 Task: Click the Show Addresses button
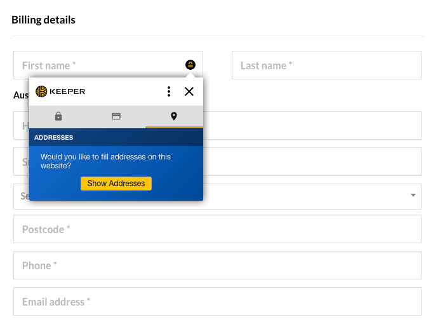click(x=116, y=184)
